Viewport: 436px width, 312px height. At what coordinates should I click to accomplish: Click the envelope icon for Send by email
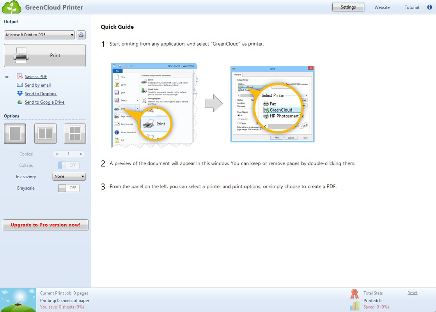[20, 85]
